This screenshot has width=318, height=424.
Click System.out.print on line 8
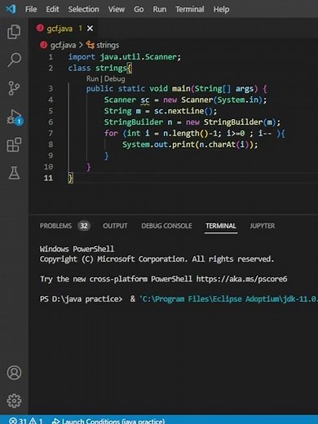tap(158, 144)
